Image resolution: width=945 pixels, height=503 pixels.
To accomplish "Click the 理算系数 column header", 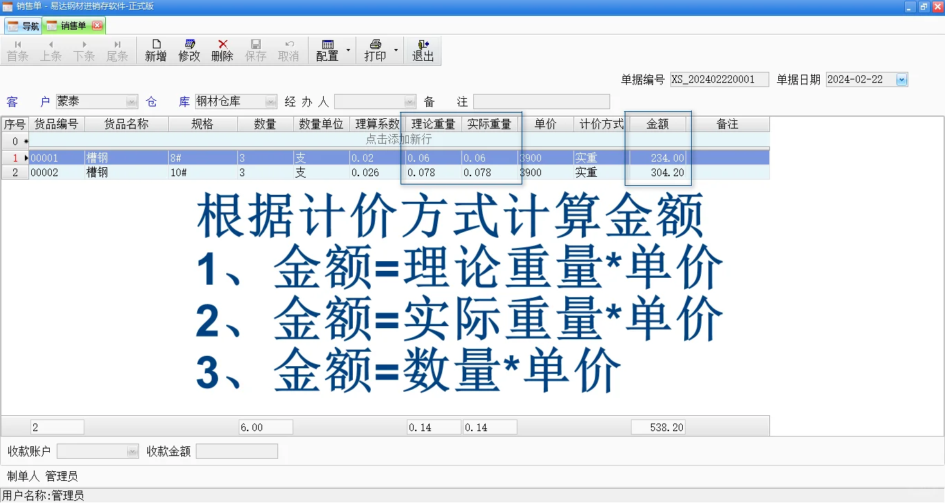I will coord(378,124).
